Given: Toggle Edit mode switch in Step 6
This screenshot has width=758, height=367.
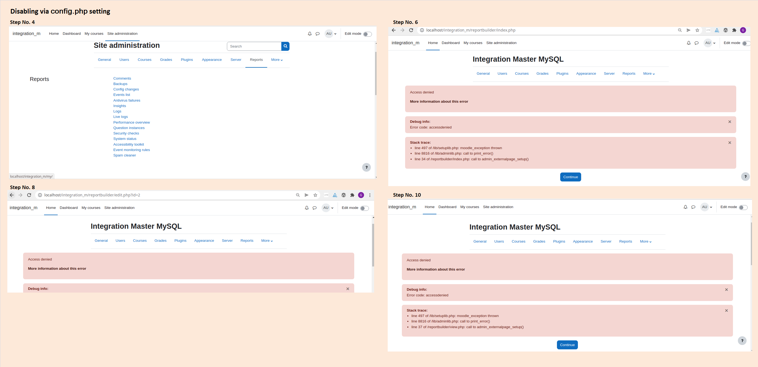Looking at the screenshot, I should (x=746, y=43).
